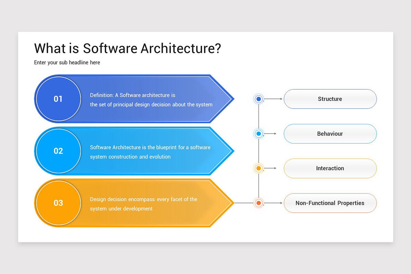Click the small arrow pointing to Behaviour
411x274 pixels.
click(270, 134)
